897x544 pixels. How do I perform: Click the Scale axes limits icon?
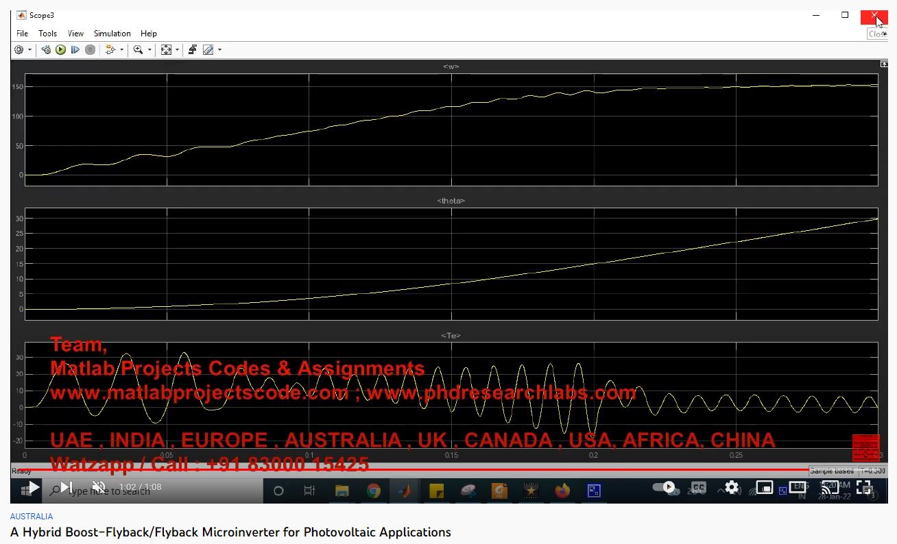pyautogui.click(x=166, y=50)
